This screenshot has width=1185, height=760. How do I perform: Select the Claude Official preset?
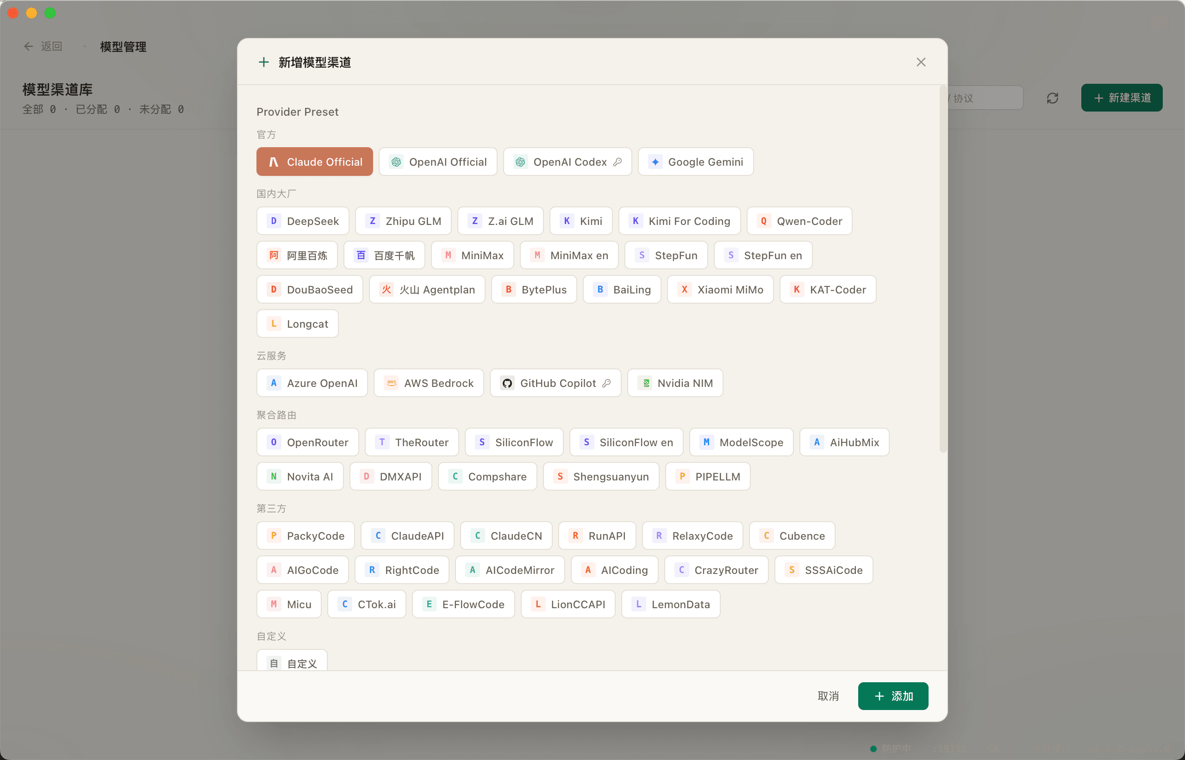tap(314, 162)
